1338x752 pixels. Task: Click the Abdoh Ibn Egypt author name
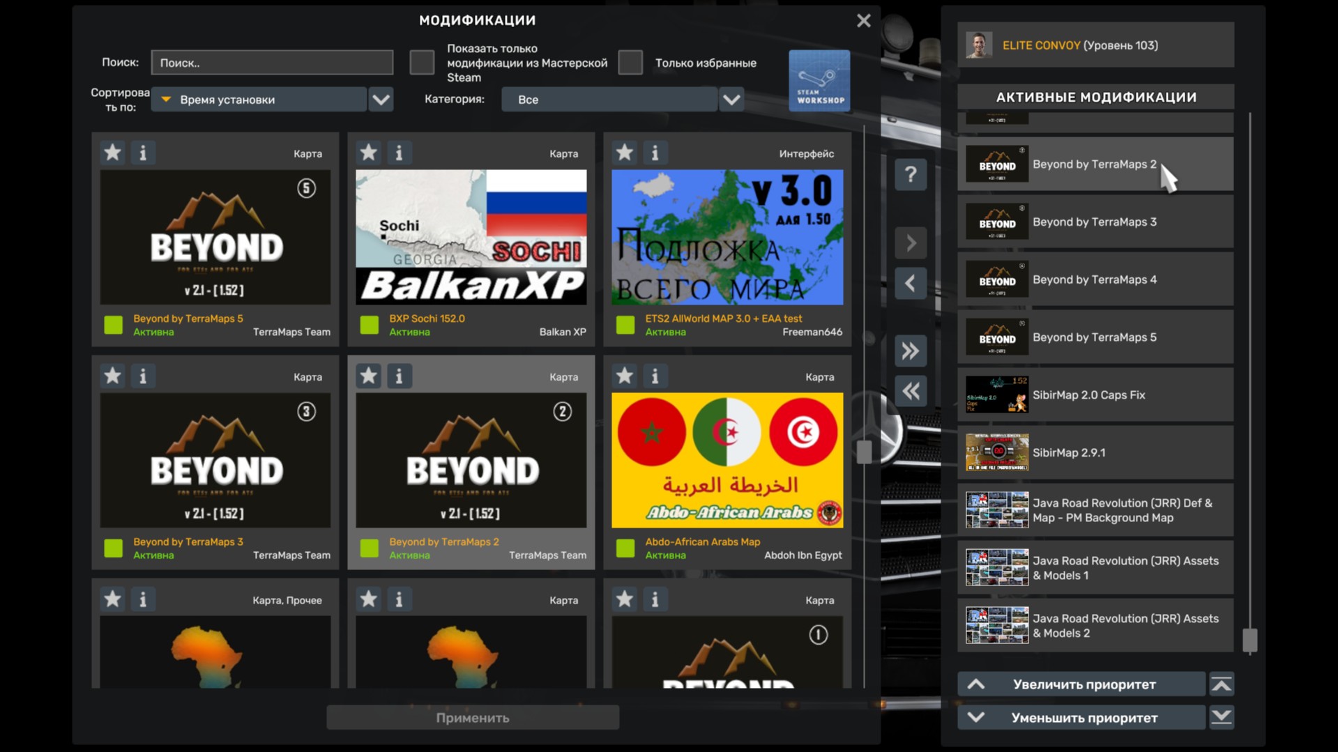(803, 555)
